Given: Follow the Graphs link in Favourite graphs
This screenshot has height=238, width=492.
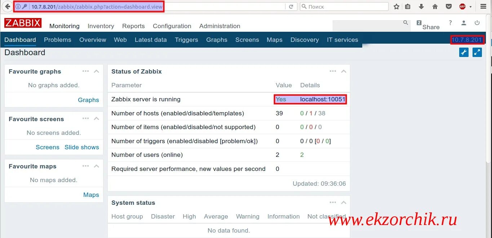Looking at the screenshot, I should tap(88, 100).
